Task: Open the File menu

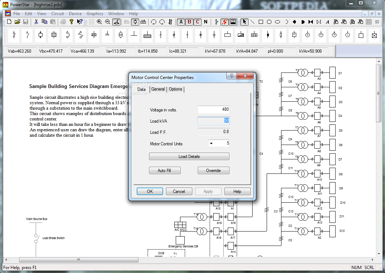Action: (x=17, y=14)
